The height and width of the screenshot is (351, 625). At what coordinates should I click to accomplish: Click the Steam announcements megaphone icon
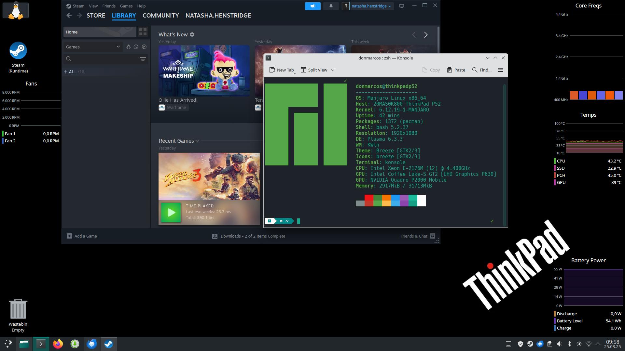coord(312,6)
